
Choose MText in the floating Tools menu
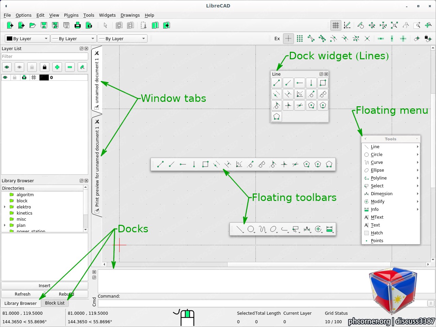(x=391, y=217)
